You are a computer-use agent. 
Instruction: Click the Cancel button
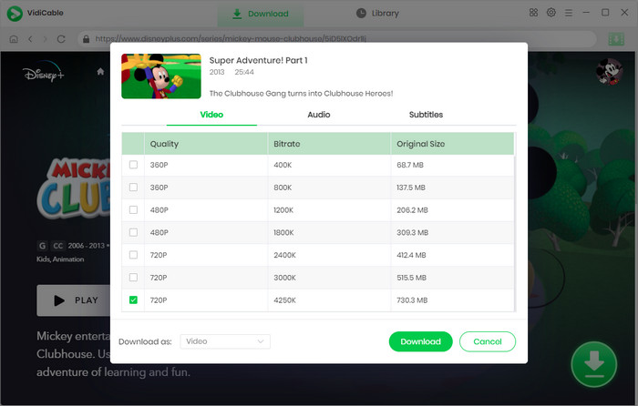488,341
